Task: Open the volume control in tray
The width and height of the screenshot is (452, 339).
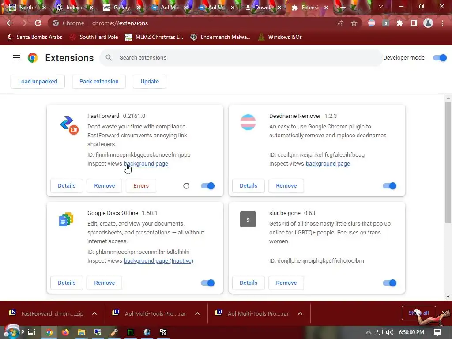Action: [389, 332]
